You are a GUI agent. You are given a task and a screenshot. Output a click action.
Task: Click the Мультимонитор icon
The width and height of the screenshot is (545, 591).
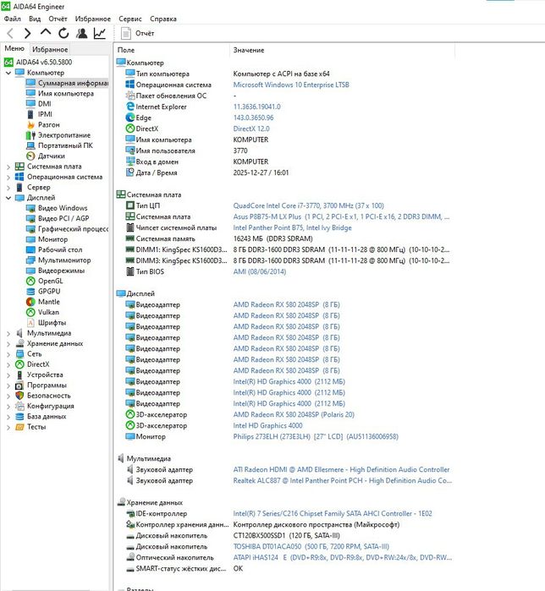click(x=31, y=260)
